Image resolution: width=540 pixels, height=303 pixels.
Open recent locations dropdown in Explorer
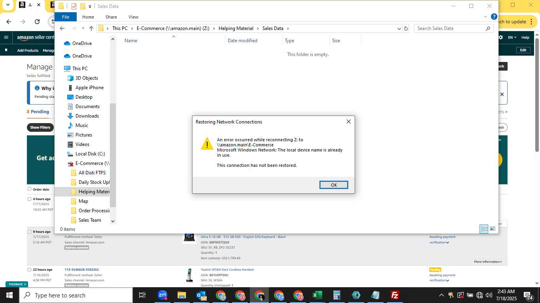[x=83, y=28]
